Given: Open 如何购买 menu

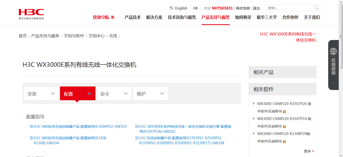Looking at the screenshot, I should (x=243, y=17).
